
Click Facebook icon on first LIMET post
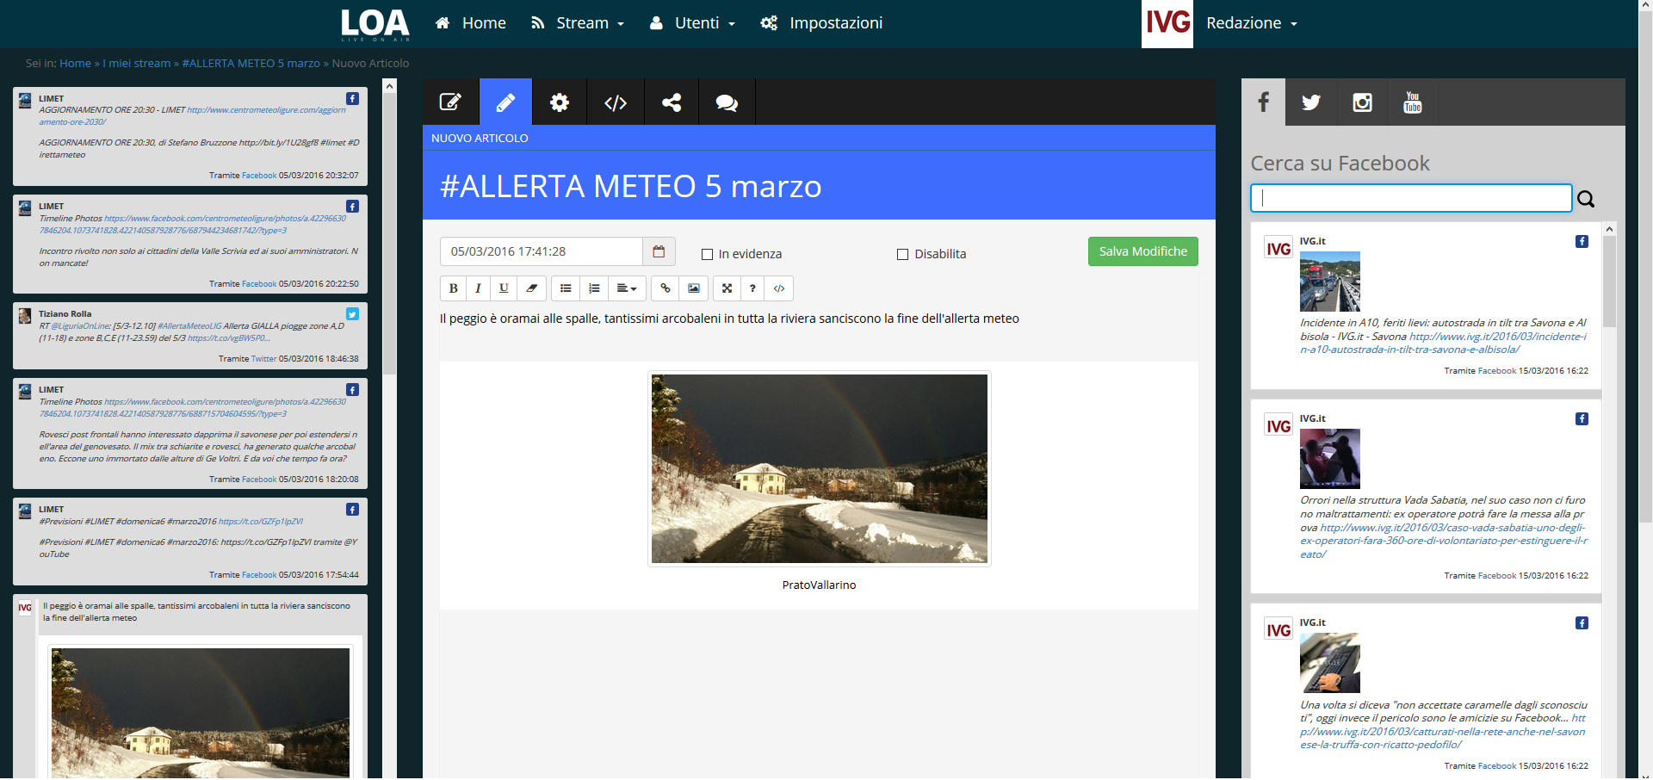352,99
